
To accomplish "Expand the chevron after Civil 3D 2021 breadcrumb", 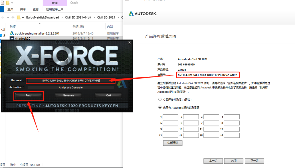I will (118, 17).
